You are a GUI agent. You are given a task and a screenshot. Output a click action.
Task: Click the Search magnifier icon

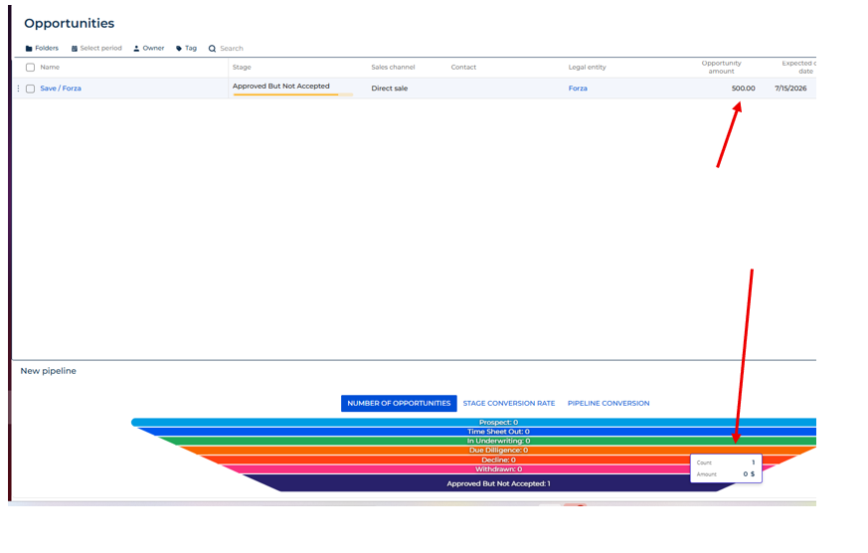[x=212, y=49]
